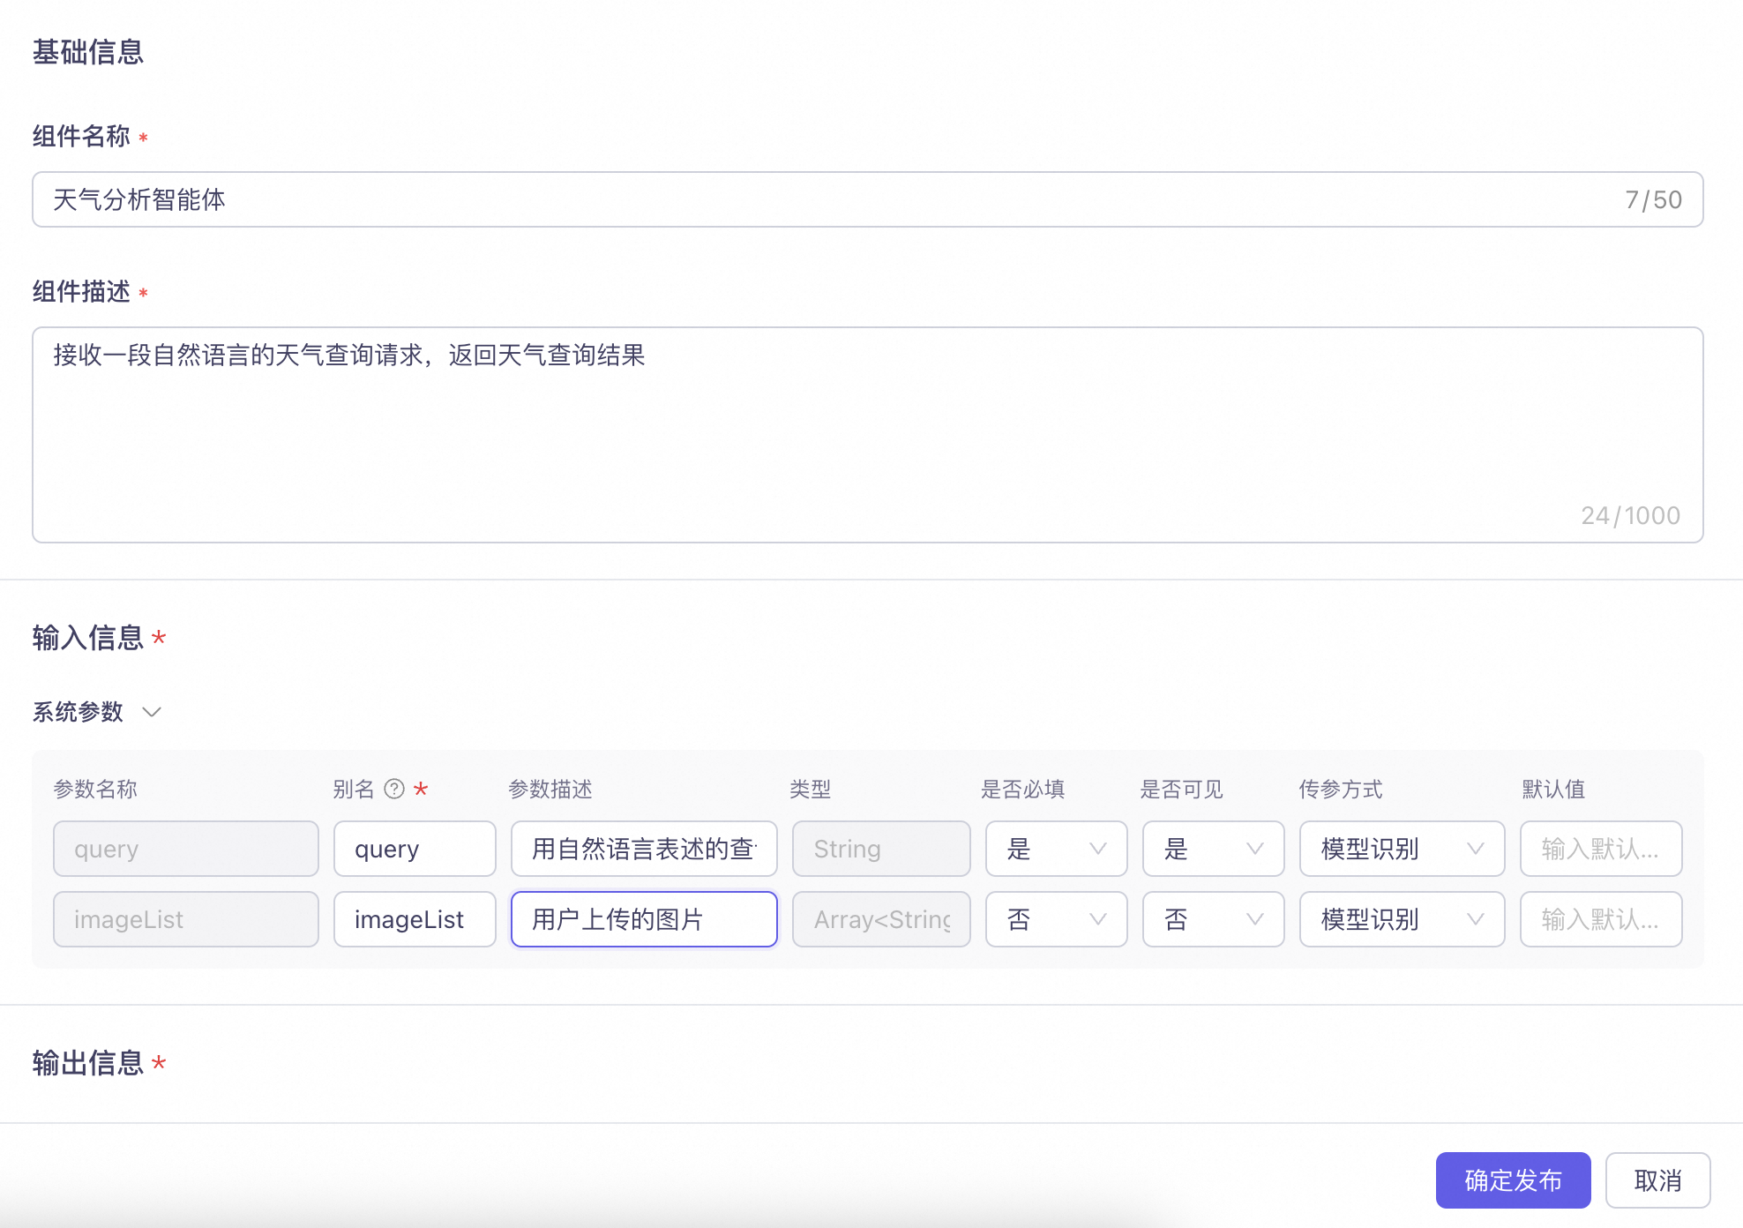
Task: Click default value field in query row
Action: pyautogui.click(x=1600, y=849)
